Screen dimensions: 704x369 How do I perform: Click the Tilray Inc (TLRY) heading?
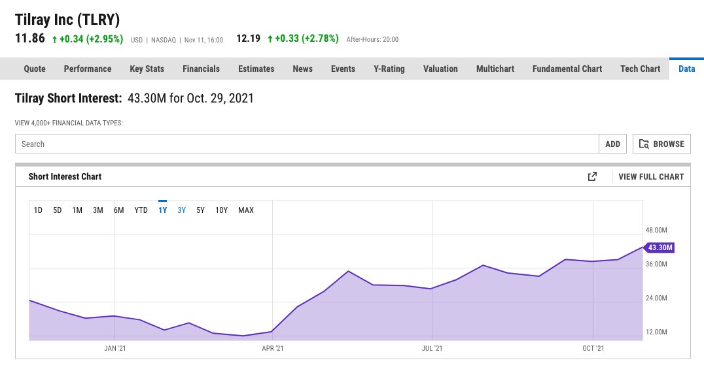point(67,20)
